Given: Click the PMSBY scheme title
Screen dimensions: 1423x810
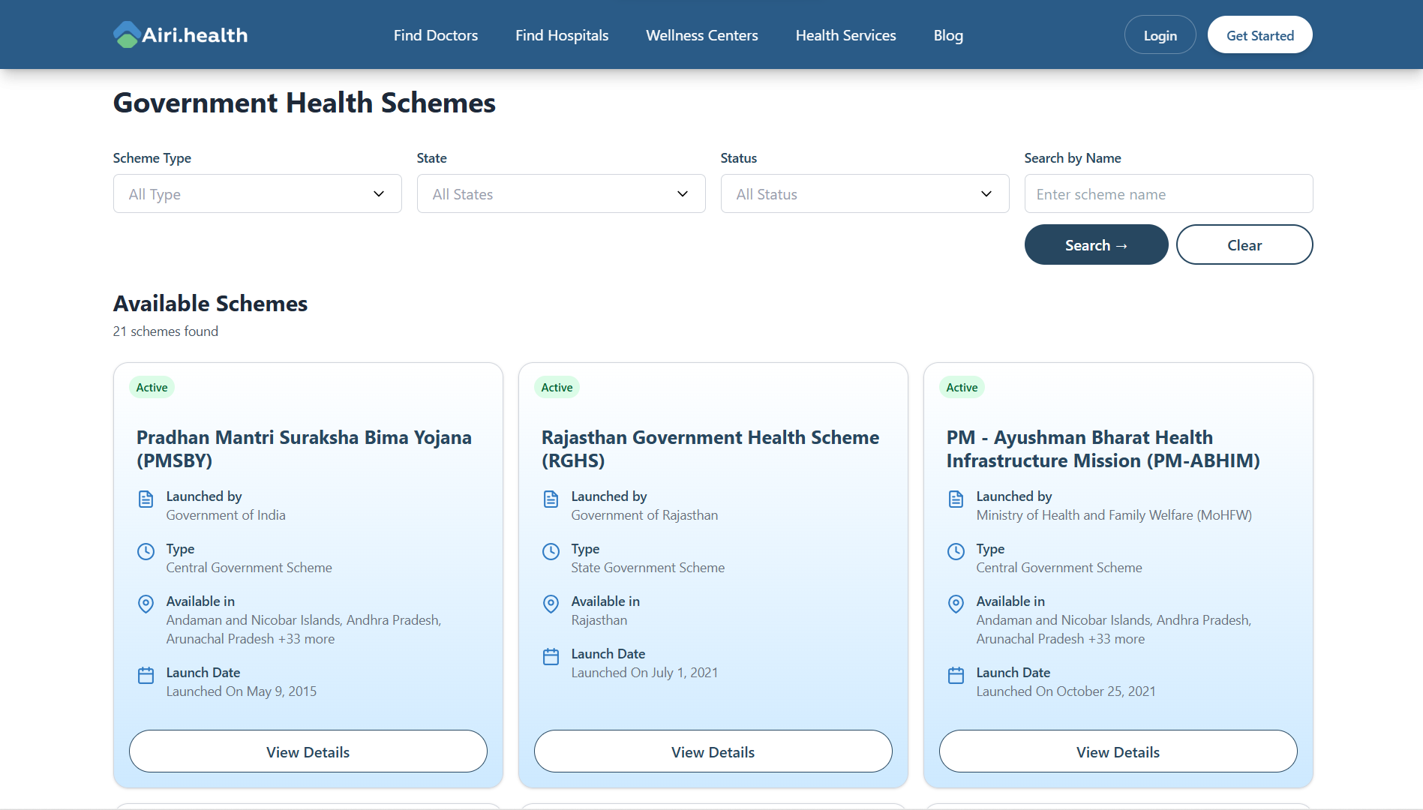Looking at the screenshot, I should (x=304, y=448).
